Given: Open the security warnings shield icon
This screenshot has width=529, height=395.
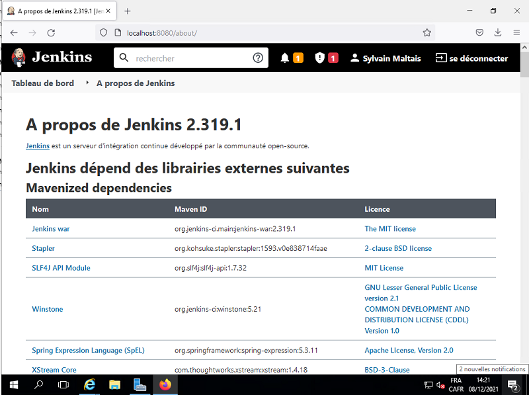Looking at the screenshot, I should 320,58.
